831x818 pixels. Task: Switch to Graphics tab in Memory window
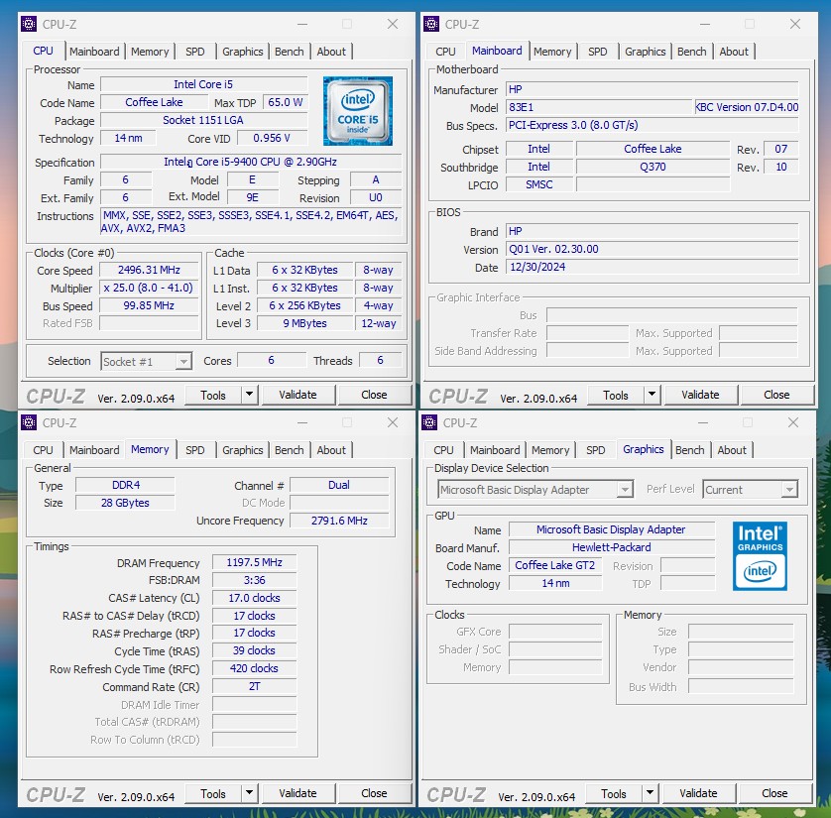(x=243, y=450)
